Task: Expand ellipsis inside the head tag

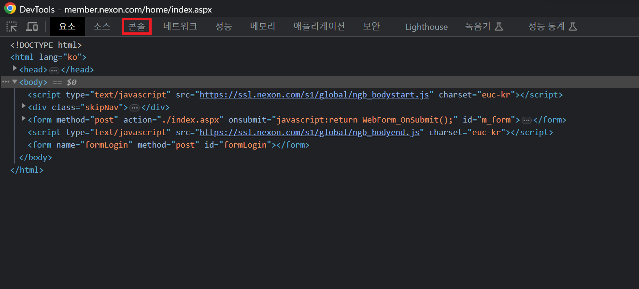Action: pyautogui.click(x=54, y=70)
